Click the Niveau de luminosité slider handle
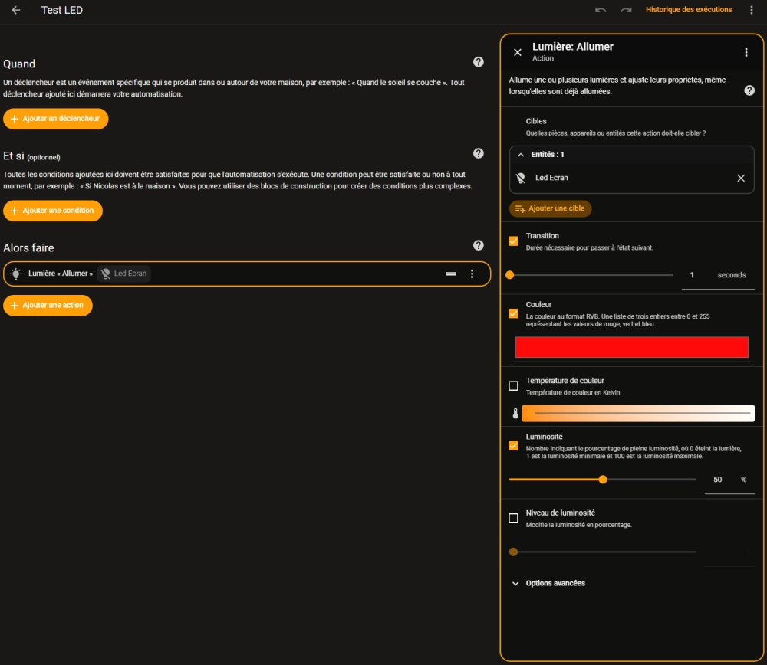The height and width of the screenshot is (665, 767). coord(513,552)
